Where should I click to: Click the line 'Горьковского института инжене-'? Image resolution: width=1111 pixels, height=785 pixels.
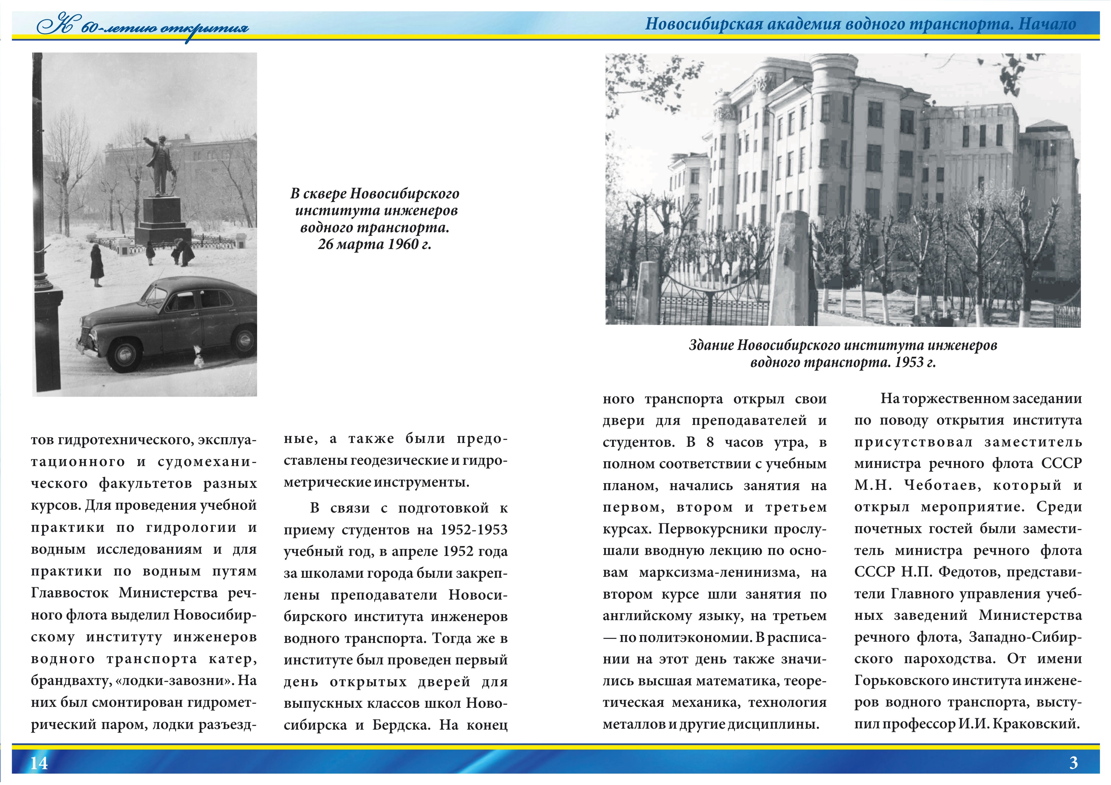[x=968, y=681]
